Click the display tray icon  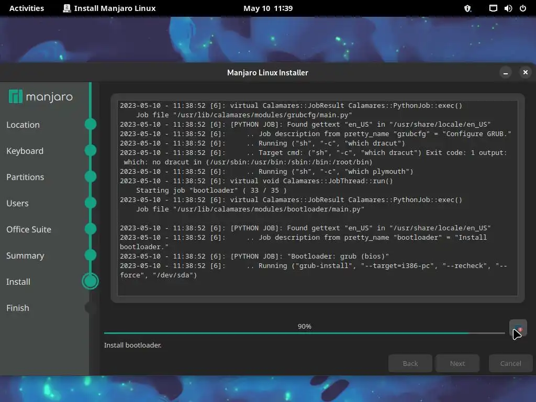coord(493,8)
